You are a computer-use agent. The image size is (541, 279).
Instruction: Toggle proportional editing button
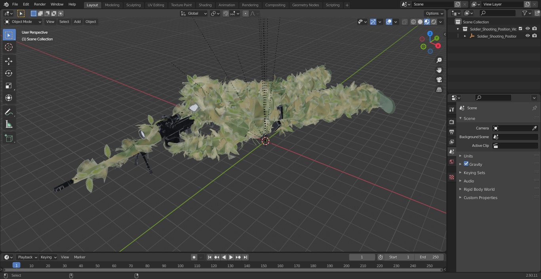246,13
